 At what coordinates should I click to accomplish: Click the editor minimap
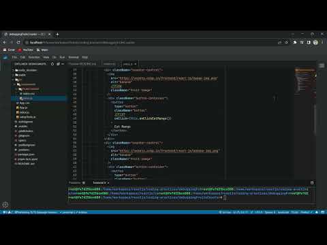tap(305, 82)
